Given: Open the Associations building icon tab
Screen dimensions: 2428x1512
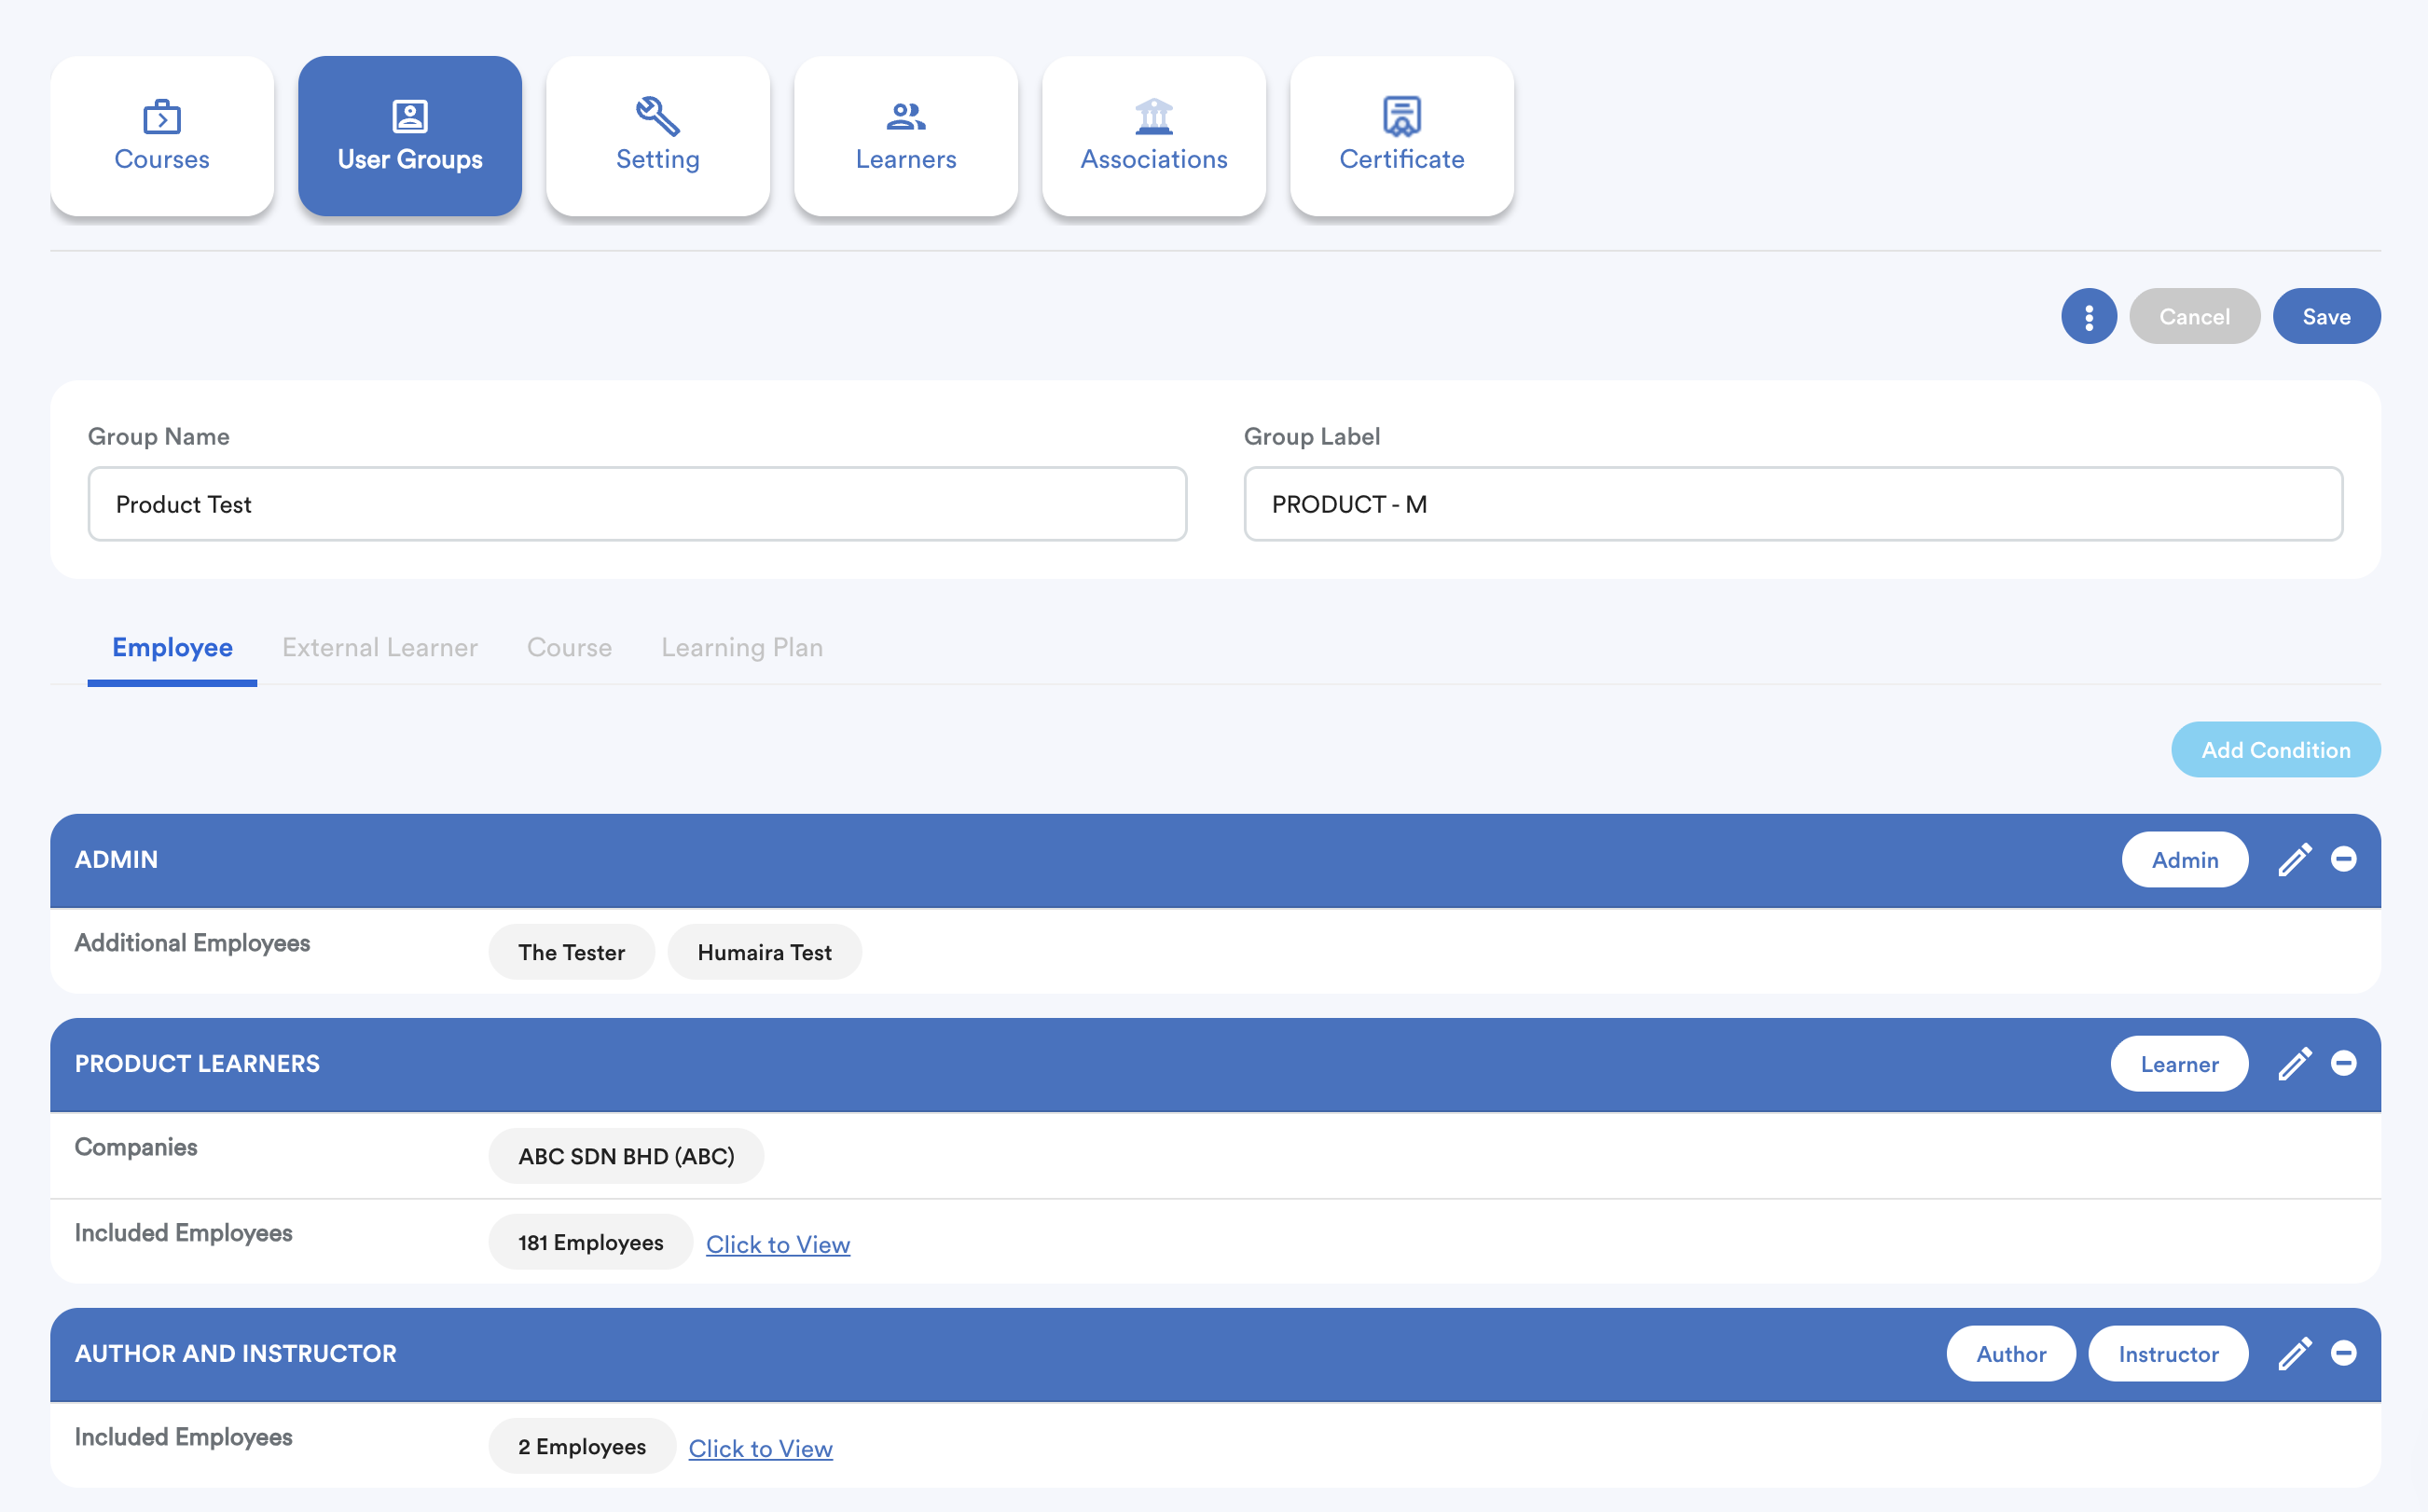Looking at the screenshot, I should [1153, 136].
